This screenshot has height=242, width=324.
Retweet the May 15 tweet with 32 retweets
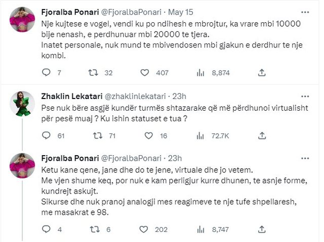click(93, 73)
